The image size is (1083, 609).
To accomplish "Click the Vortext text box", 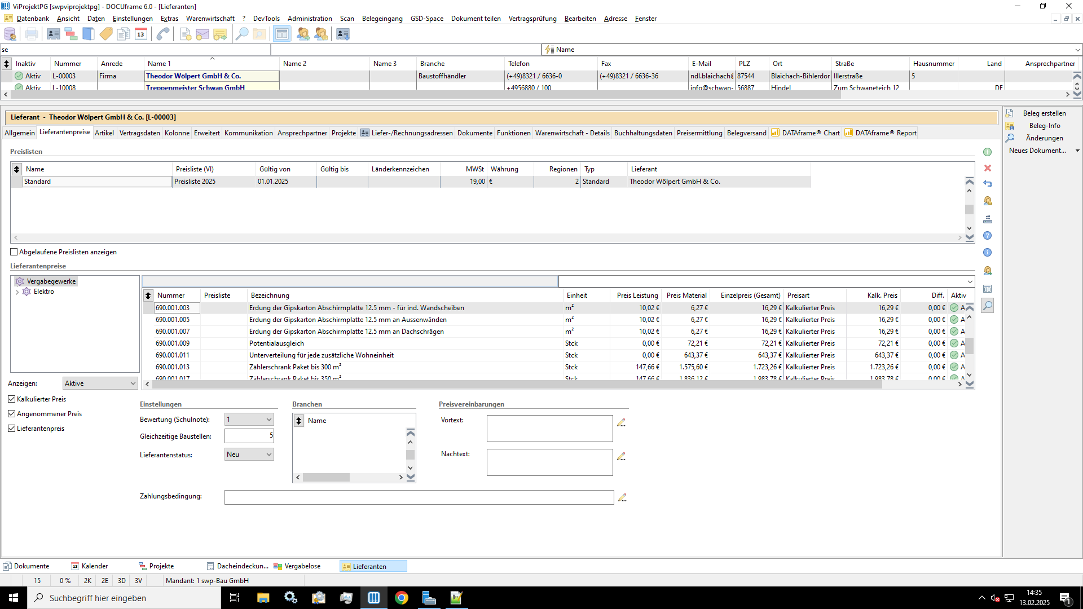I will coord(550,429).
